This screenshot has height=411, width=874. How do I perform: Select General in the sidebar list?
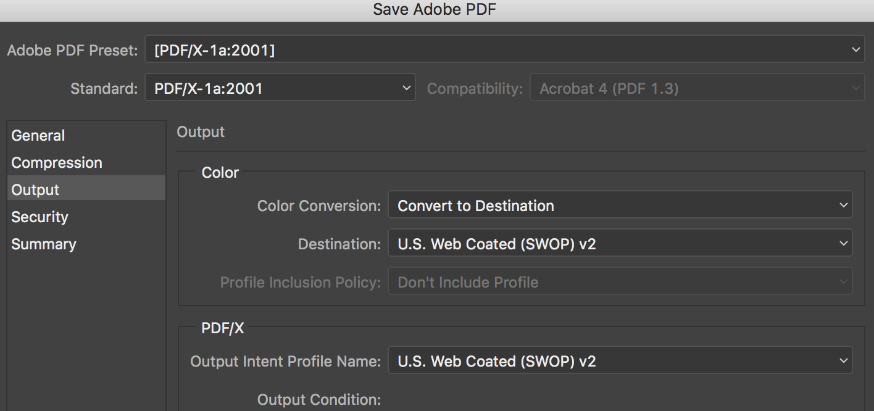38,135
